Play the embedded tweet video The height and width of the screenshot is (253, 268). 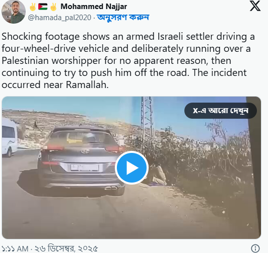click(131, 167)
